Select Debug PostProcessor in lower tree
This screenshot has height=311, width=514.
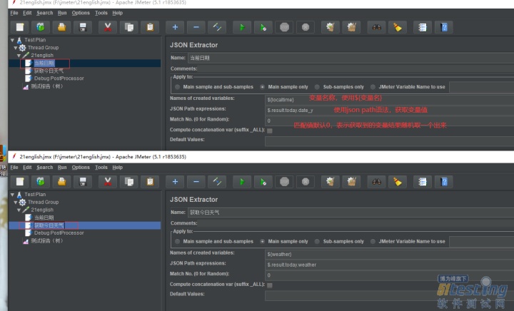(x=59, y=233)
